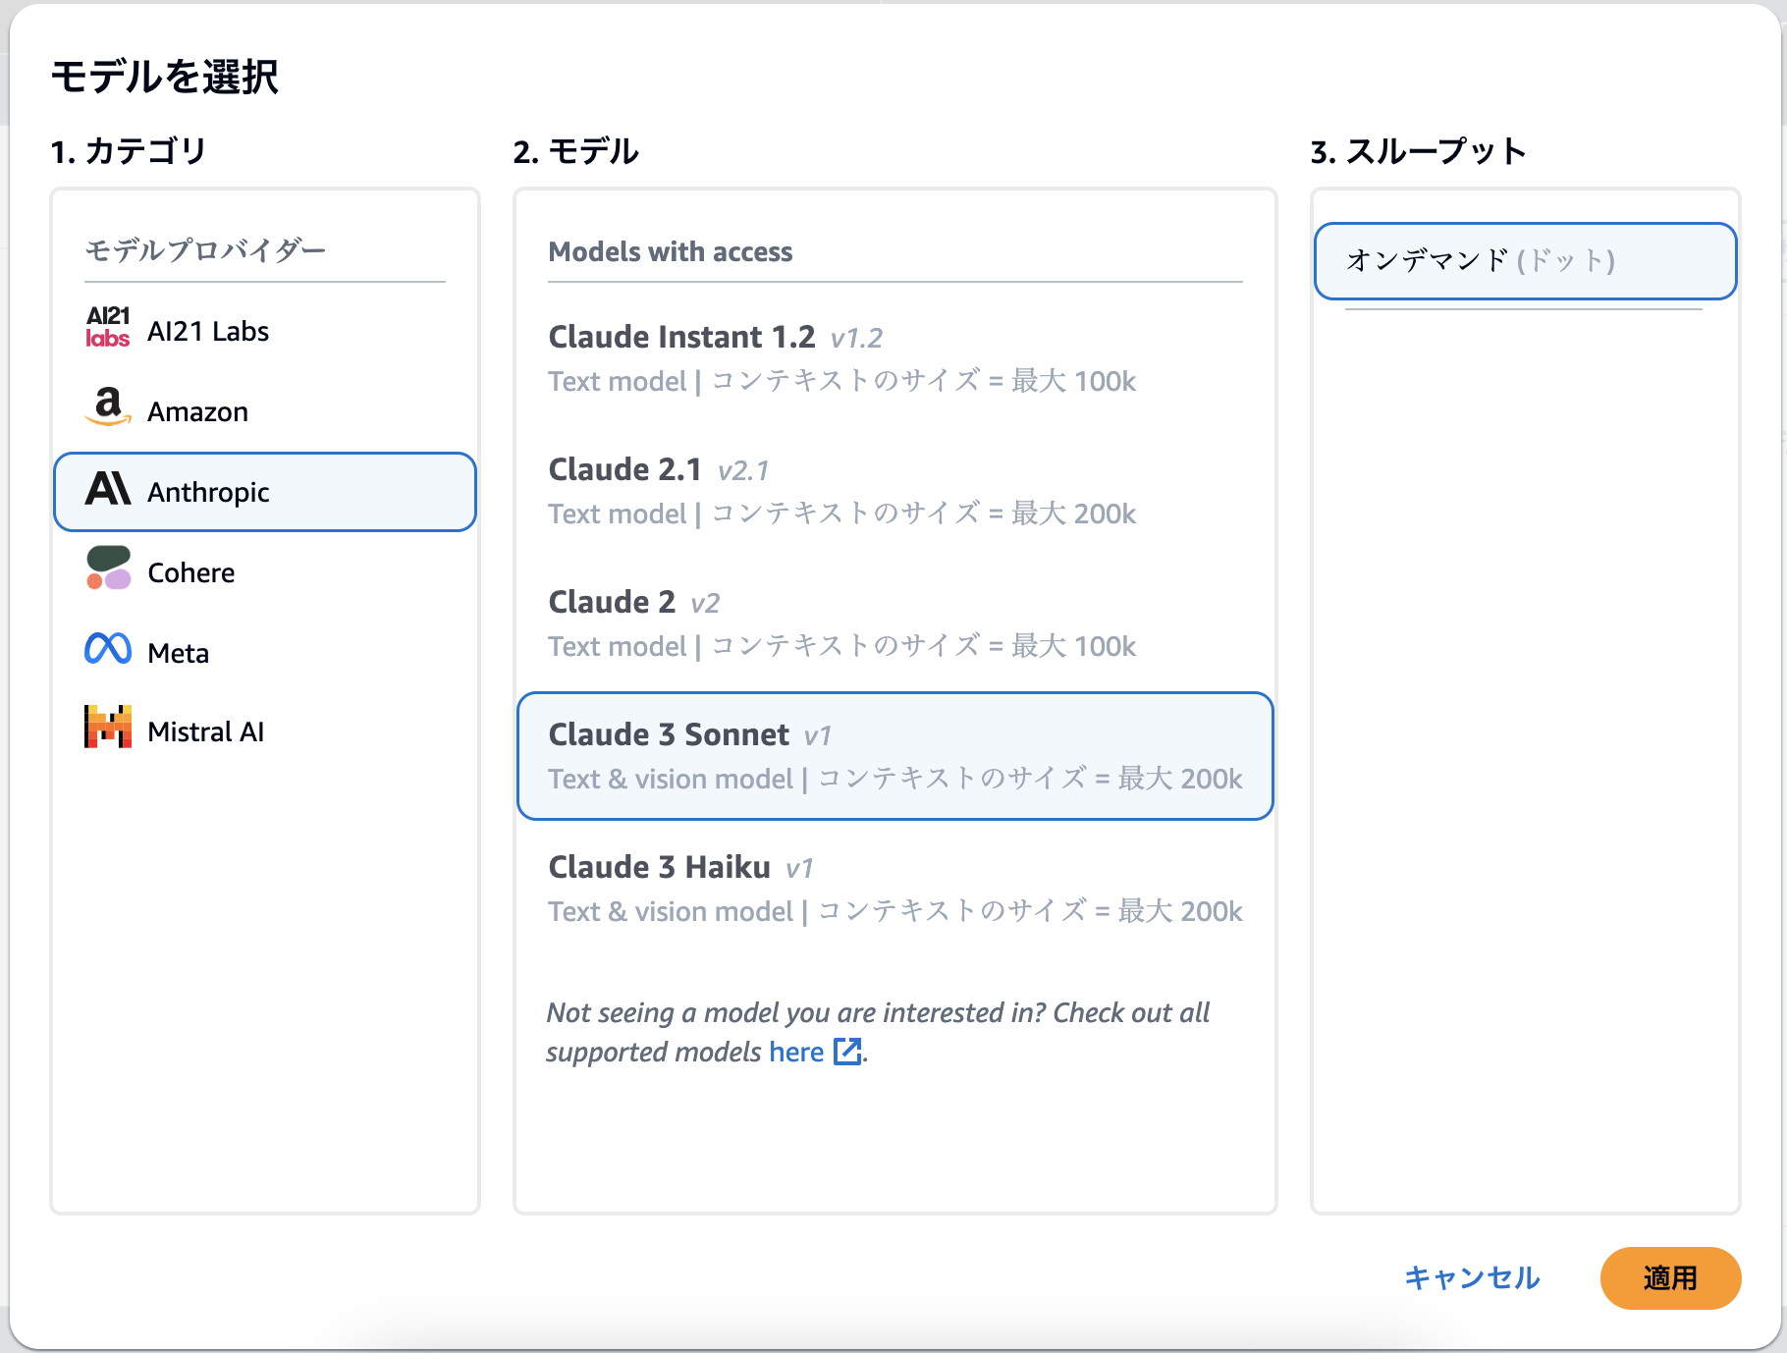Click the Anthropic logo icon
The image size is (1787, 1353).
(x=108, y=489)
